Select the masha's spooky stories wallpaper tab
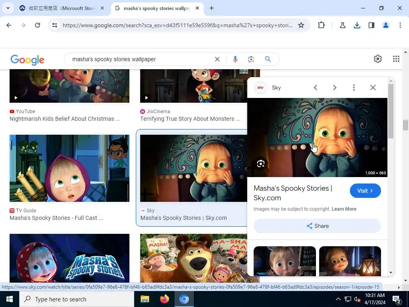This screenshot has height=307, width=409. click(x=157, y=8)
